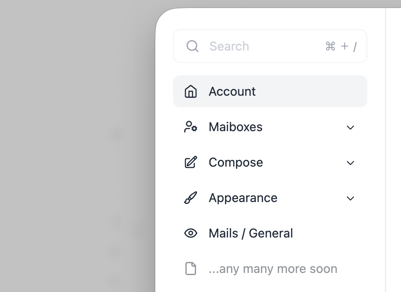Click the home icon beside Account
401x292 pixels.
(191, 92)
